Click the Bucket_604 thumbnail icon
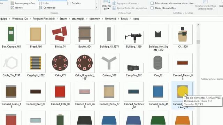Image resolution: width=223 pixels, height=125 pixels. (x=85, y=34)
